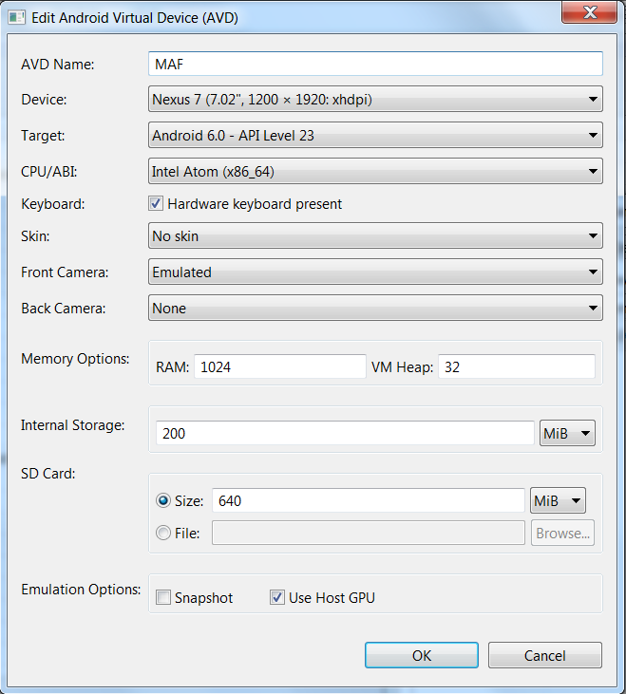Open the CPU/ABI dropdown
The image size is (626, 694).
pos(375,171)
